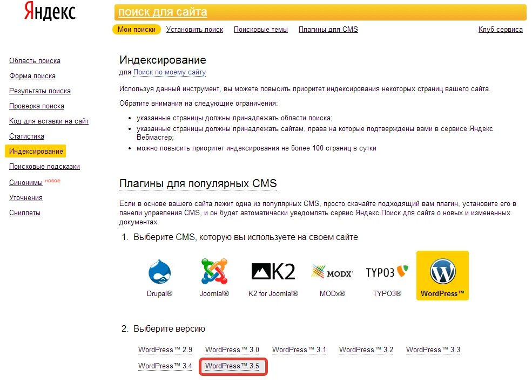Select the WordPress CMS icon
The height and width of the screenshot is (384, 532).
coord(442,271)
